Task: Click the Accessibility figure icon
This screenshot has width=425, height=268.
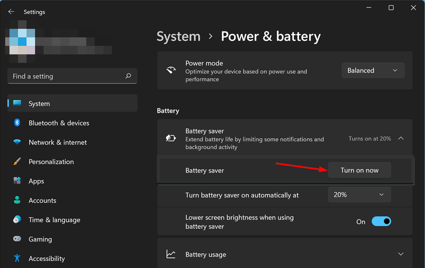Action: (17, 258)
